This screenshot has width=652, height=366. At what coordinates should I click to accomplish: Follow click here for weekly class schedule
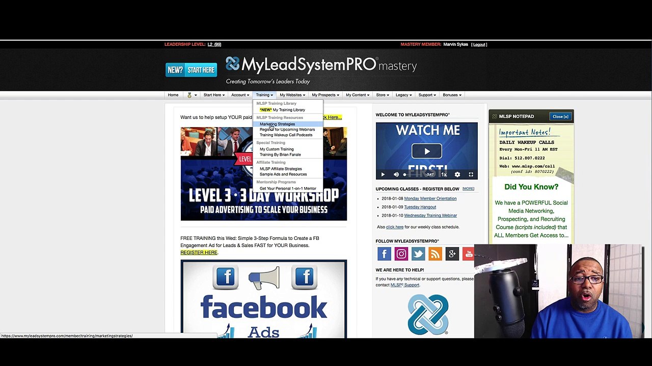pyautogui.click(x=395, y=227)
